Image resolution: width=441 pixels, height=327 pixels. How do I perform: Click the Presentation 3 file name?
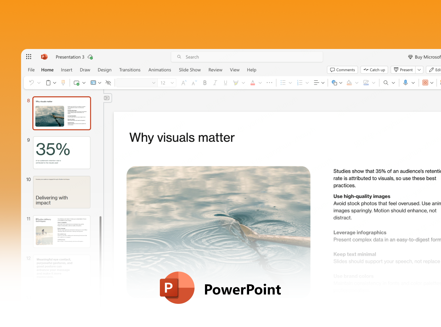[70, 57]
